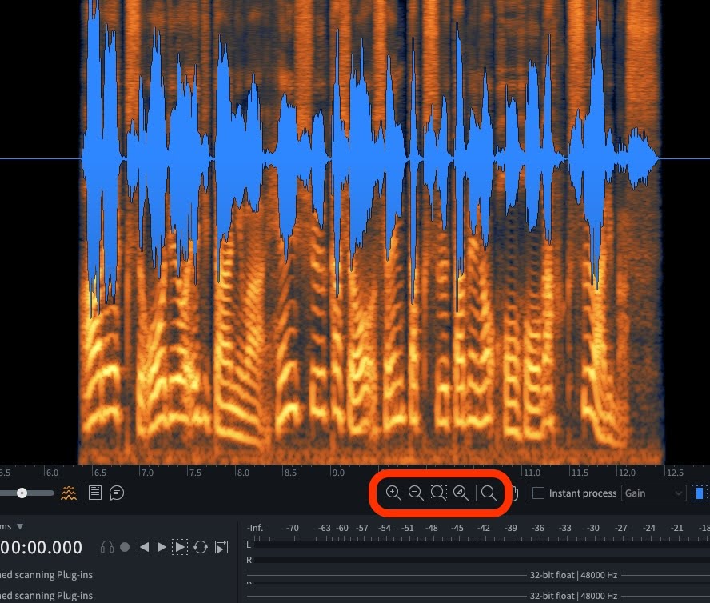Open the comment bubble marker icon
Viewport: 710px width, 603px height.
pos(117,493)
